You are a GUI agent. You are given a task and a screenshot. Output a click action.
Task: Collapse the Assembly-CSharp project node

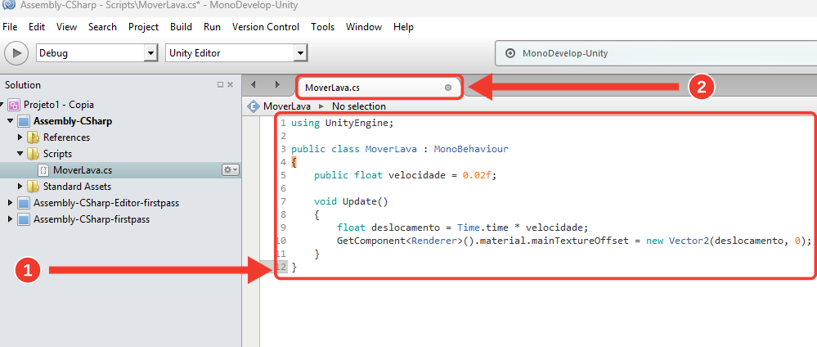11,121
